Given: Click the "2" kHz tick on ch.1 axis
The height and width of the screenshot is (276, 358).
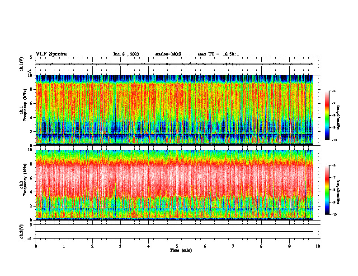Looking at the screenshot, I should pos(32,131).
